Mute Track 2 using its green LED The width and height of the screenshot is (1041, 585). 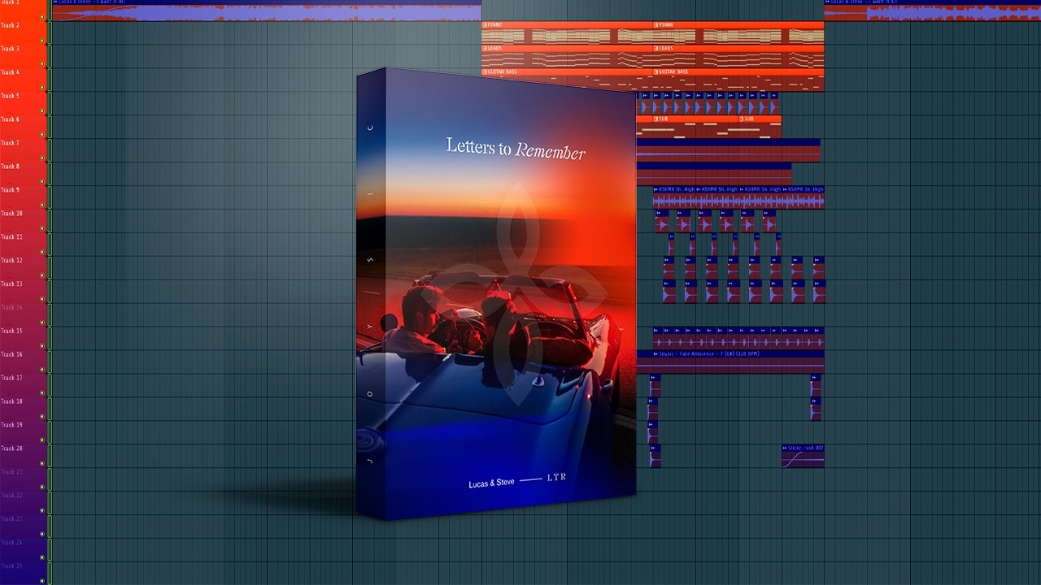click(42, 40)
